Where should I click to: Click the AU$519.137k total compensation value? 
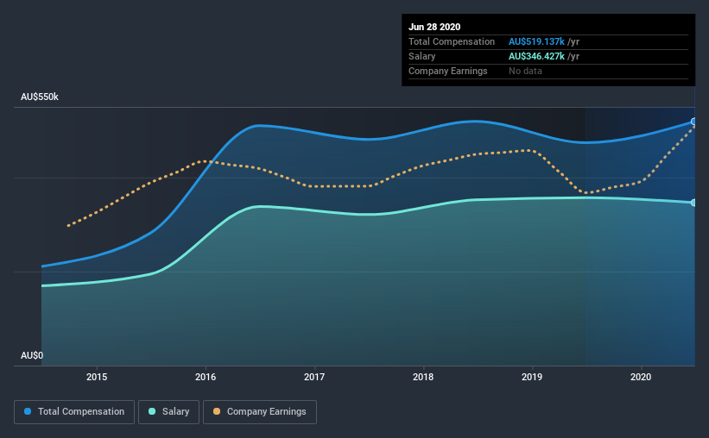pyautogui.click(x=536, y=41)
